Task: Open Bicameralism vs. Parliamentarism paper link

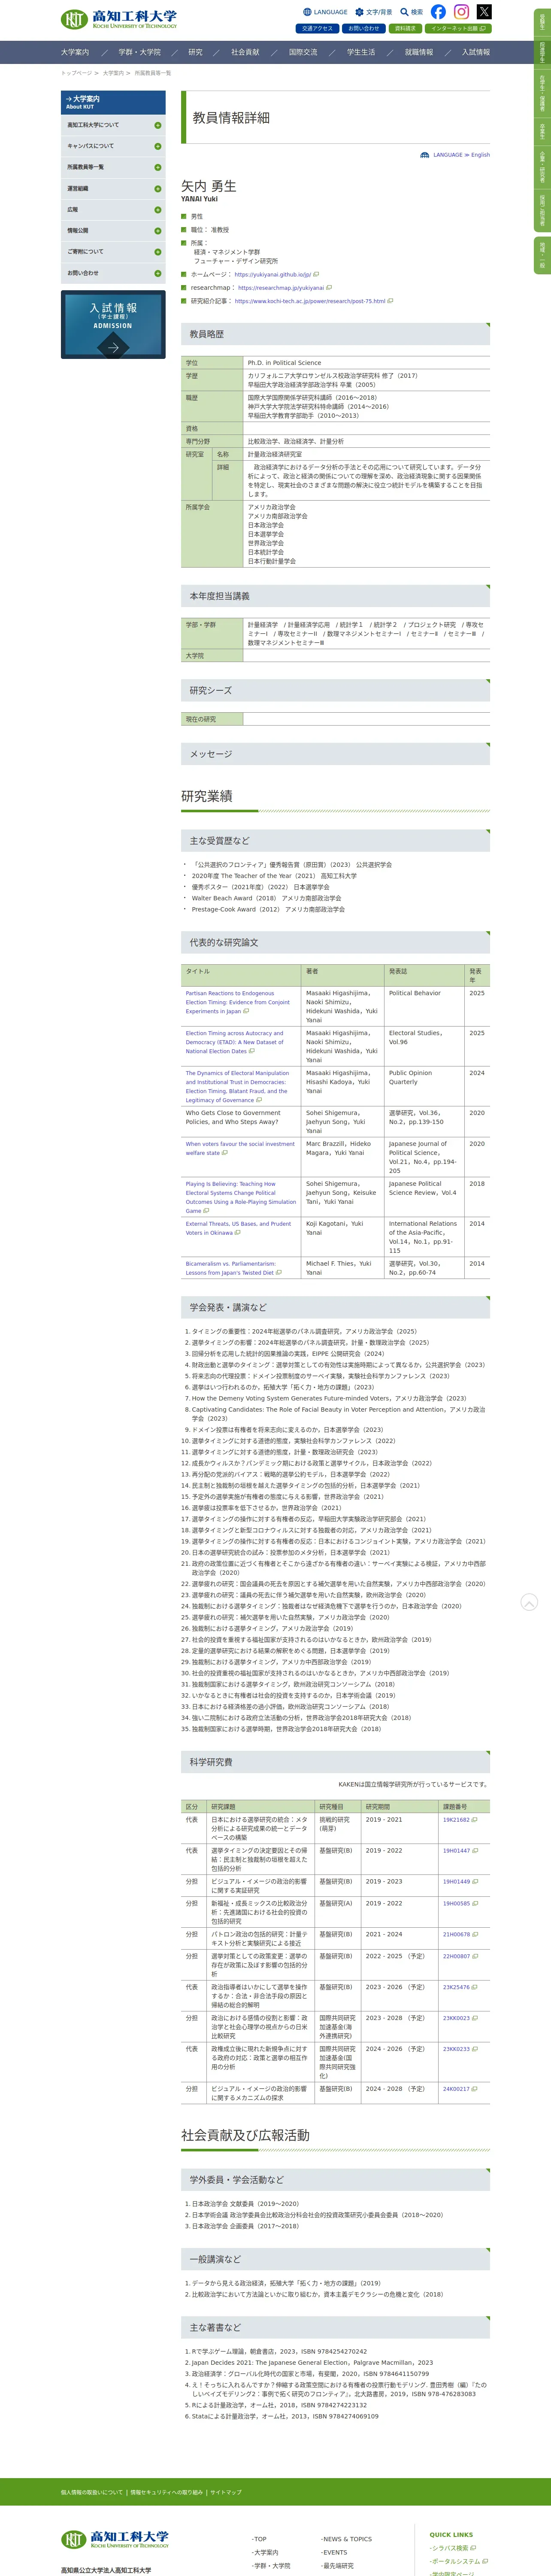Action: click(x=233, y=1268)
